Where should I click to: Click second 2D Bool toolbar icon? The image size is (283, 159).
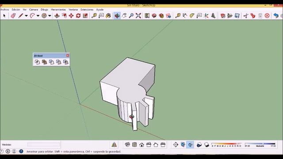tap(44, 62)
